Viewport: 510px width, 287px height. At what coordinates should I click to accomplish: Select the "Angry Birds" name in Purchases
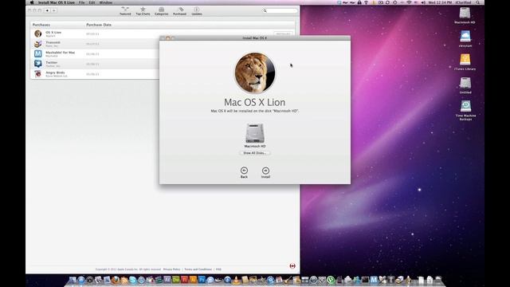[x=55, y=73]
